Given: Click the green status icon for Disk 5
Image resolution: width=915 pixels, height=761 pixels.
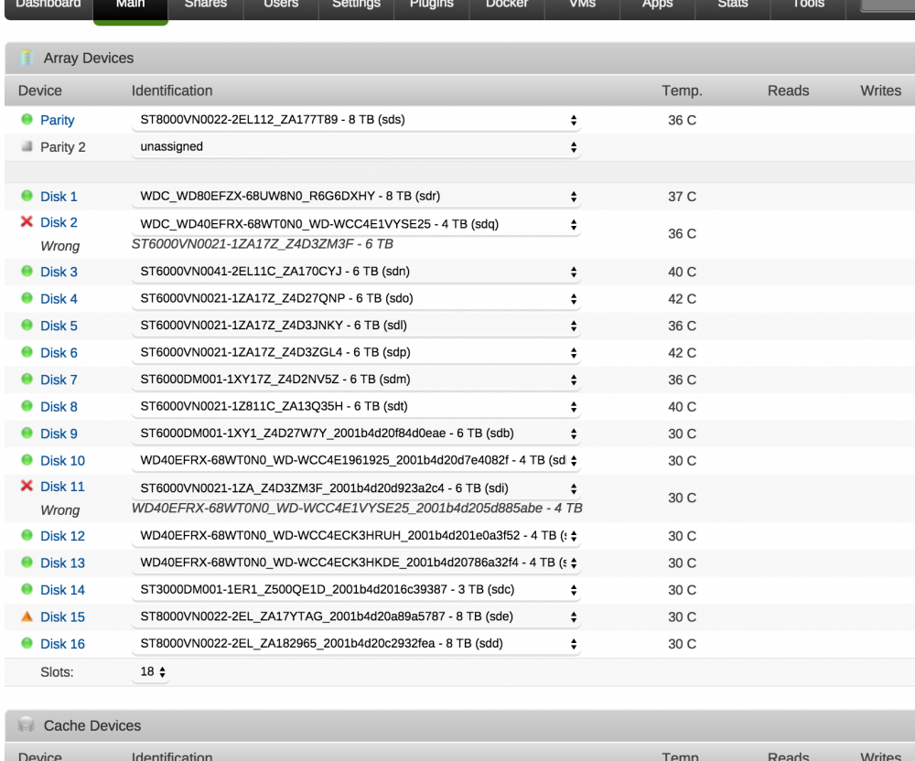Looking at the screenshot, I should [27, 325].
